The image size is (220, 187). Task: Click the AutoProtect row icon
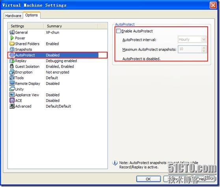coord(12,55)
